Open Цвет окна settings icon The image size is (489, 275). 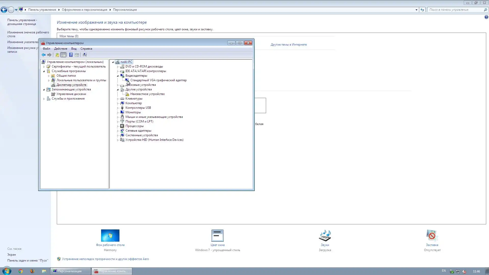tap(217, 236)
